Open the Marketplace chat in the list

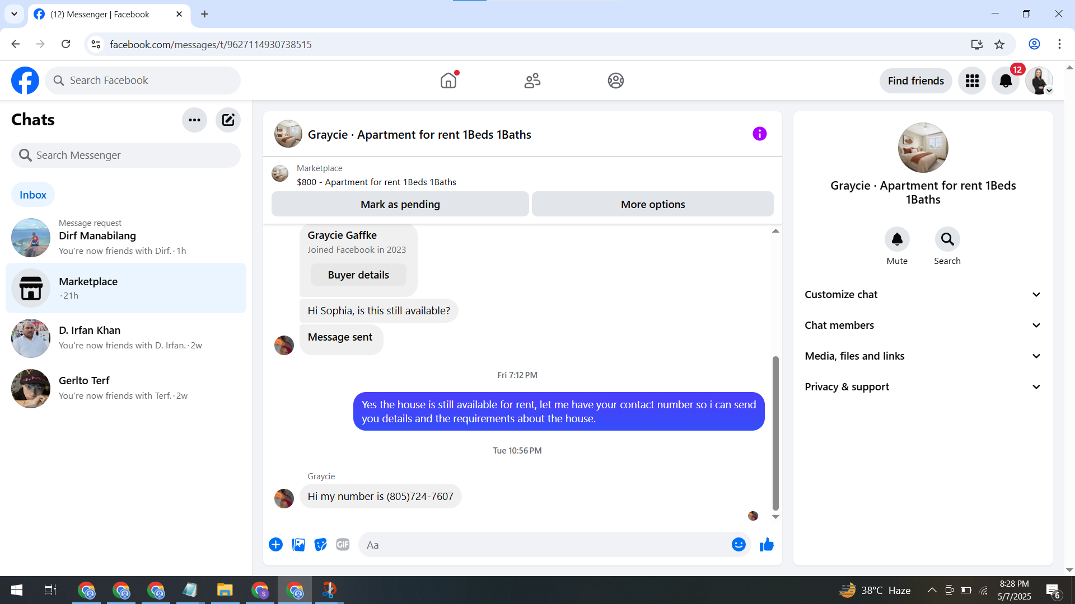pos(126,288)
